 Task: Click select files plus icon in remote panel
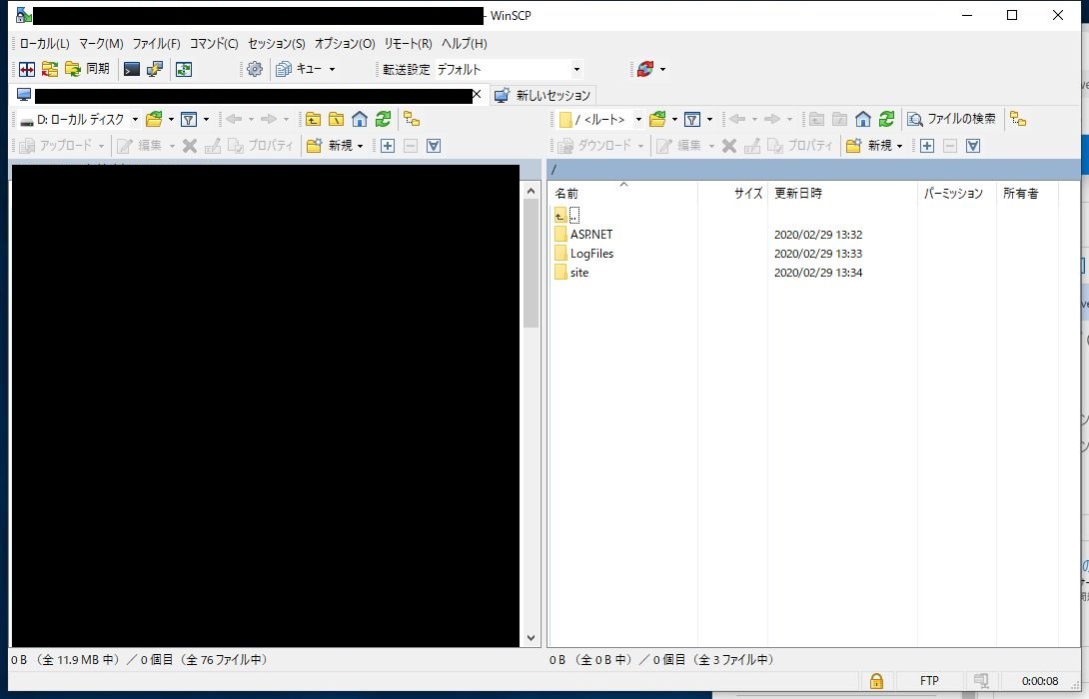[x=926, y=145]
